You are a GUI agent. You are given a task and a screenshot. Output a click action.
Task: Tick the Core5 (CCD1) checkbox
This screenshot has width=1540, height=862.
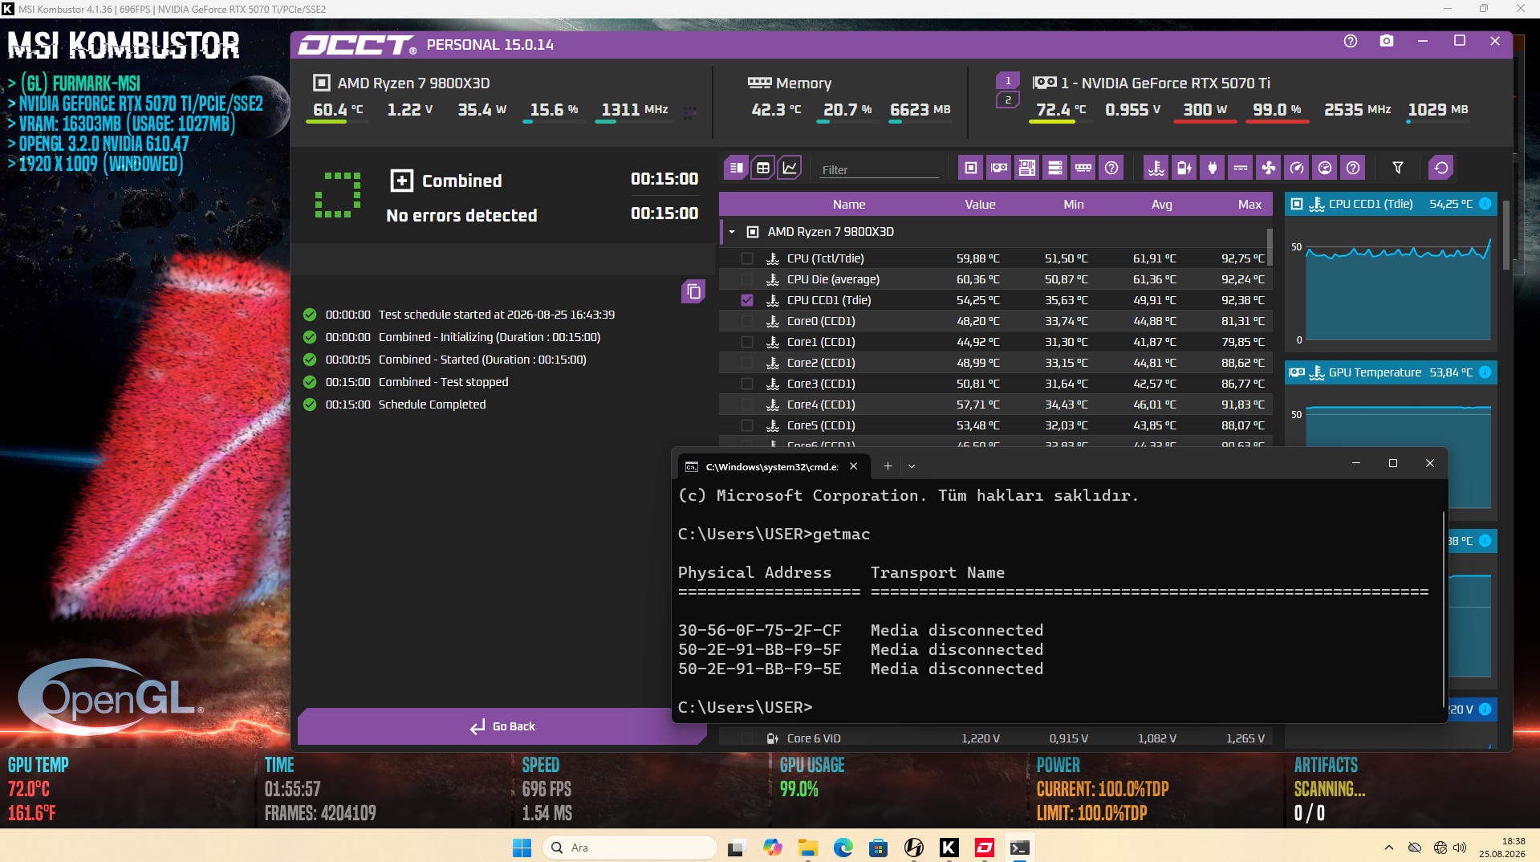[x=747, y=425]
